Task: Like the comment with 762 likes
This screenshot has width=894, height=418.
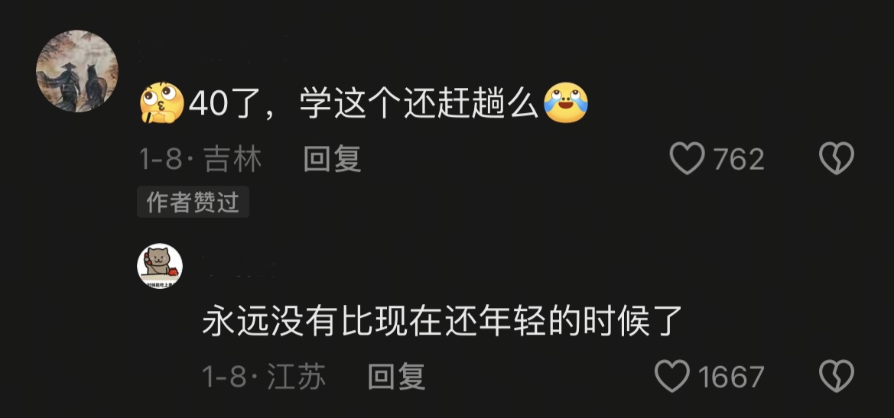Action: (687, 158)
